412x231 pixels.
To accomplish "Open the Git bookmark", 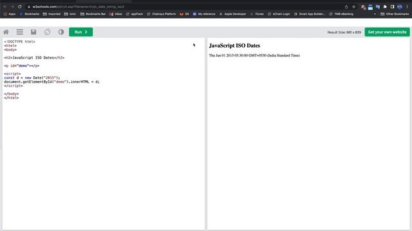I will [x=184, y=14].
